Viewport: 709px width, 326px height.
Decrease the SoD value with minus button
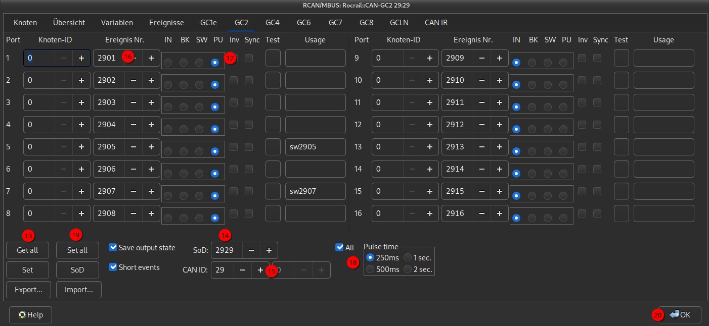(x=251, y=250)
